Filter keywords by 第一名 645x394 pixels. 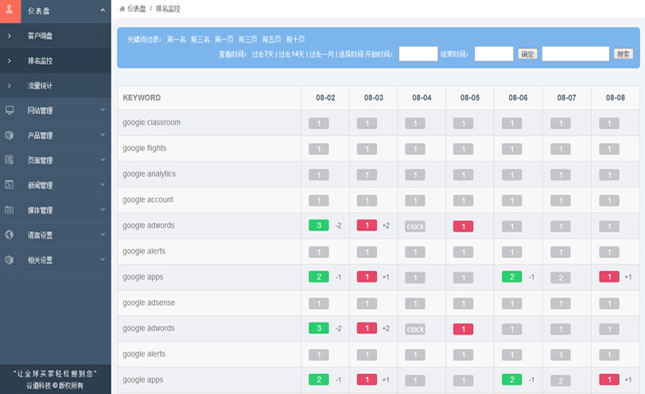(x=177, y=40)
